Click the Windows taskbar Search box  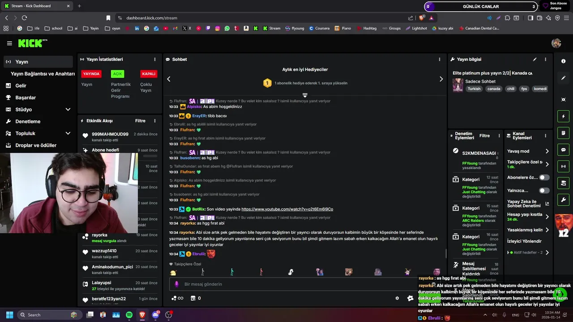[49, 315]
